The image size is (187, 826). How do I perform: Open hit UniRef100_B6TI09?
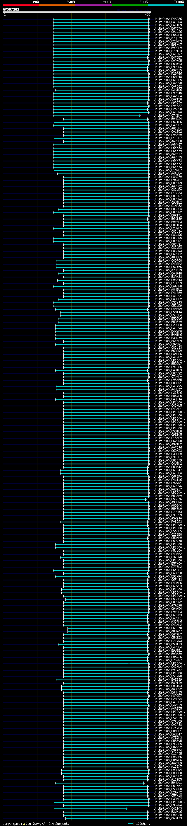pos(167,25)
